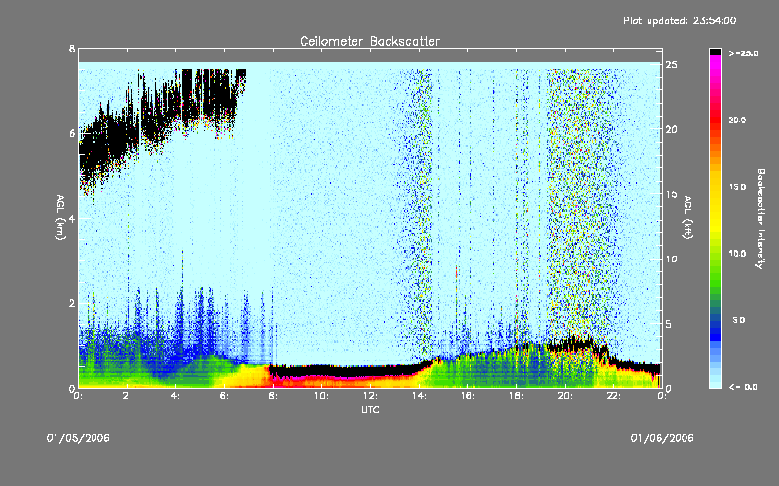Click the right kft axis tick '15'
779x486 pixels.
[672, 194]
